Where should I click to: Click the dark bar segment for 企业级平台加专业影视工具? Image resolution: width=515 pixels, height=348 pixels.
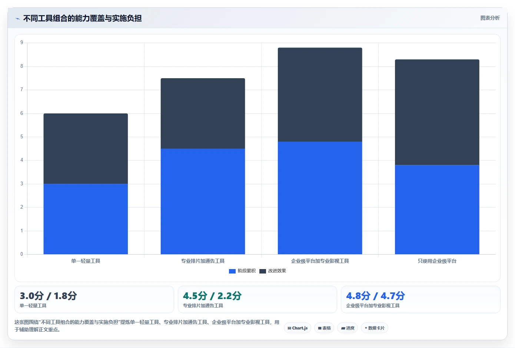[320, 95]
